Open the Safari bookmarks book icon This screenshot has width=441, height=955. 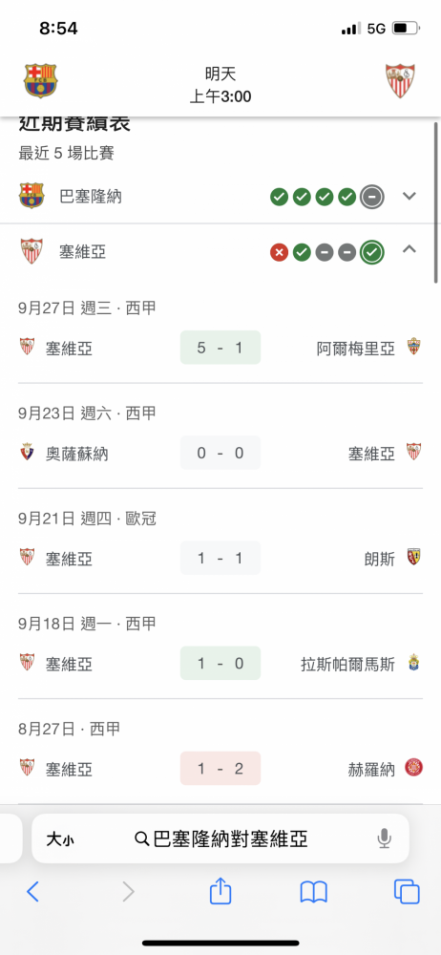pos(314,892)
